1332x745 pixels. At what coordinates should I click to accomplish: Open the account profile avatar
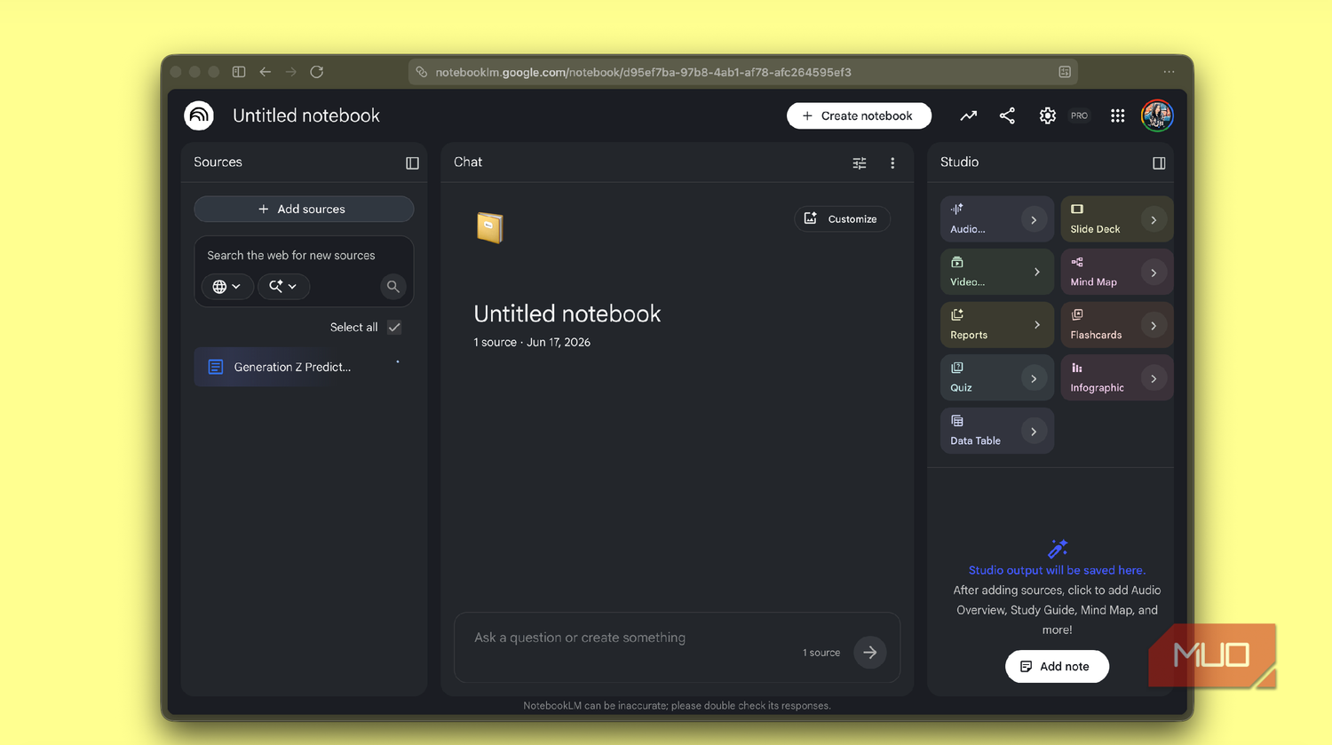coord(1157,115)
